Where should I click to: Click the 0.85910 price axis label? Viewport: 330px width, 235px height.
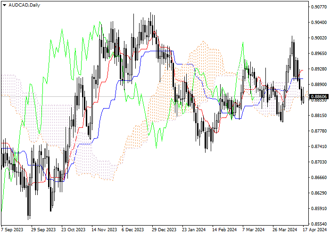(x=319, y=209)
